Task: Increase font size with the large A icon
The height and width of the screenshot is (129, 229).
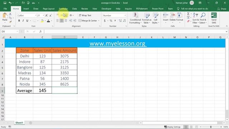Action: (47, 15)
